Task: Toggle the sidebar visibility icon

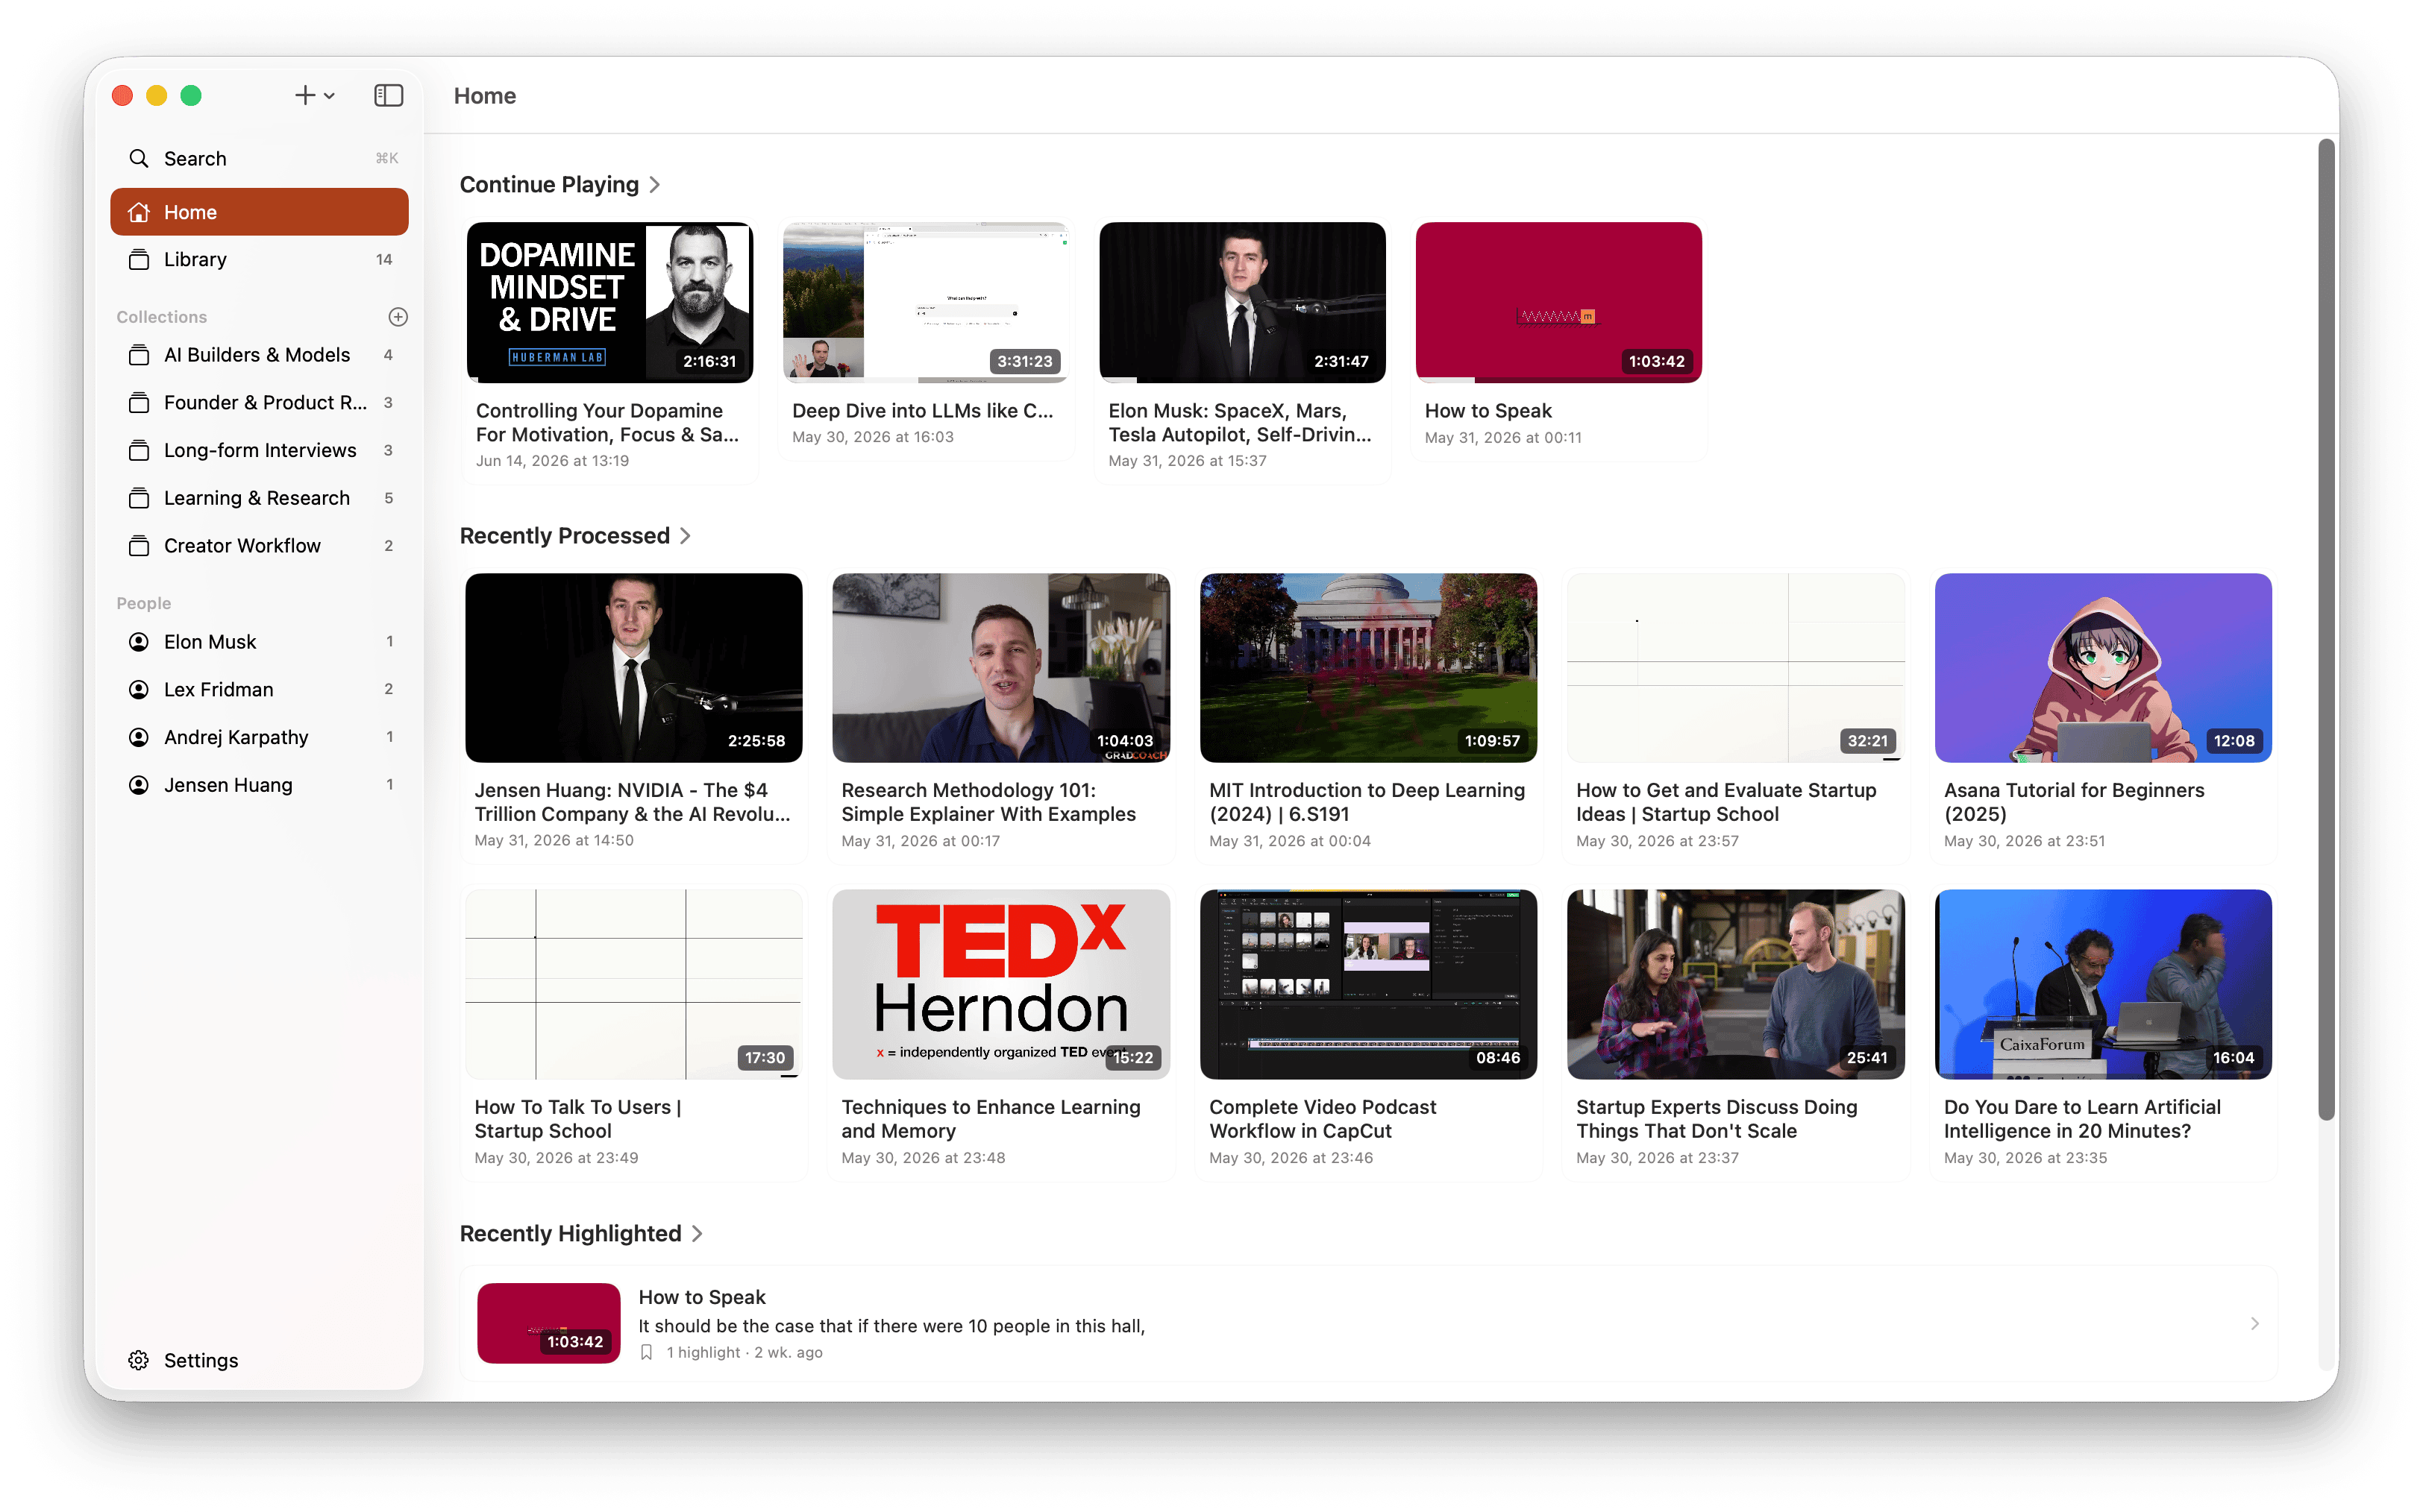Action: (388, 95)
